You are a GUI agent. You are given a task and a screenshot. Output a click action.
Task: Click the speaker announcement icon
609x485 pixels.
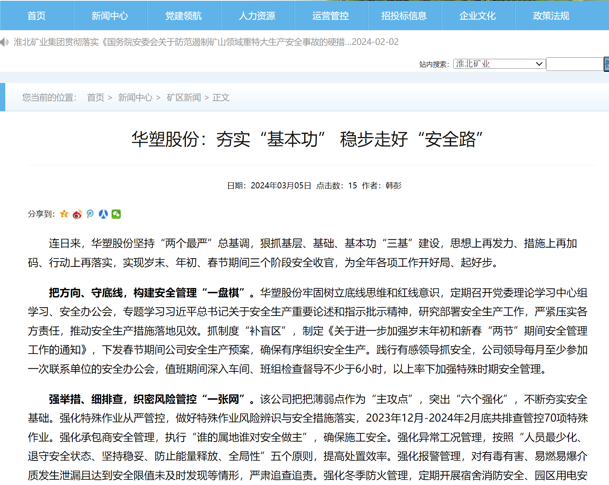[5, 42]
